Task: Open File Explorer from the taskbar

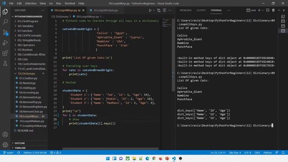Action: point(134,158)
